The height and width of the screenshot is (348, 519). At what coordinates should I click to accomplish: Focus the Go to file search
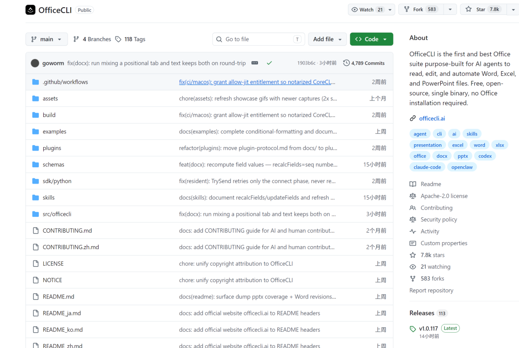258,39
